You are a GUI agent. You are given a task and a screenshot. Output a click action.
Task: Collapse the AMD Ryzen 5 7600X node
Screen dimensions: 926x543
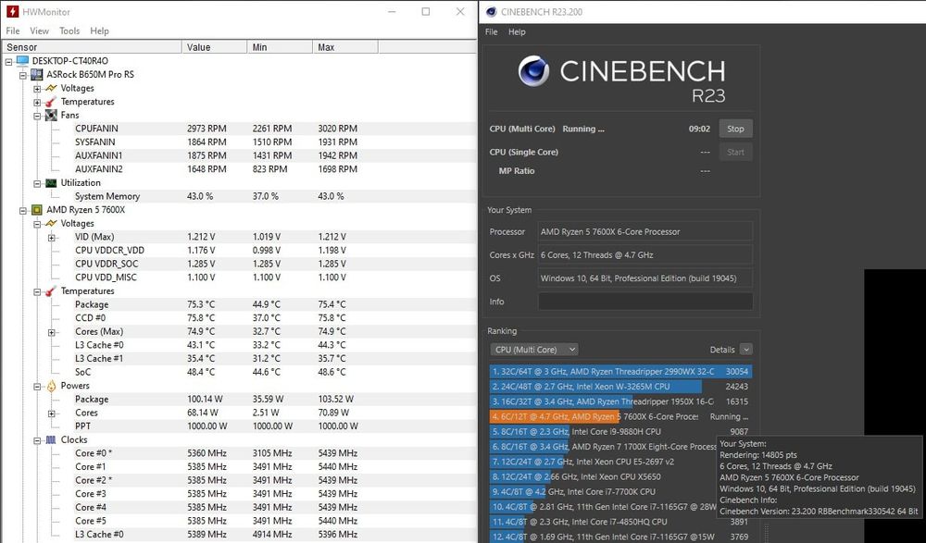(23, 210)
